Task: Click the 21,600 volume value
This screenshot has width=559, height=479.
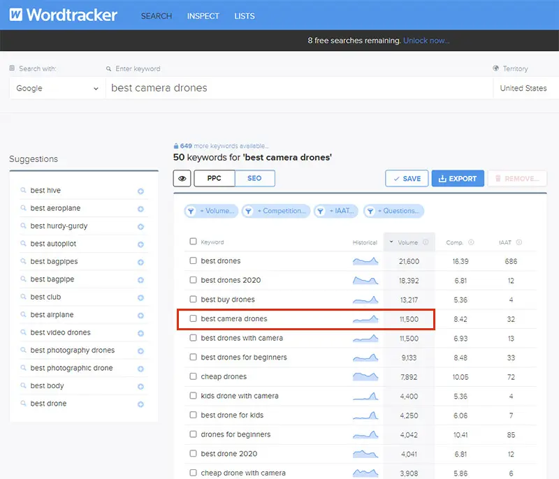Action: coord(409,261)
